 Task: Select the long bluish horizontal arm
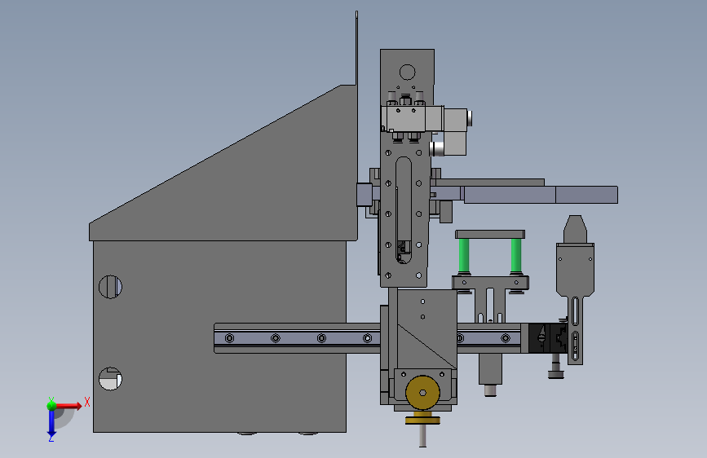click(x=541, y=195)
